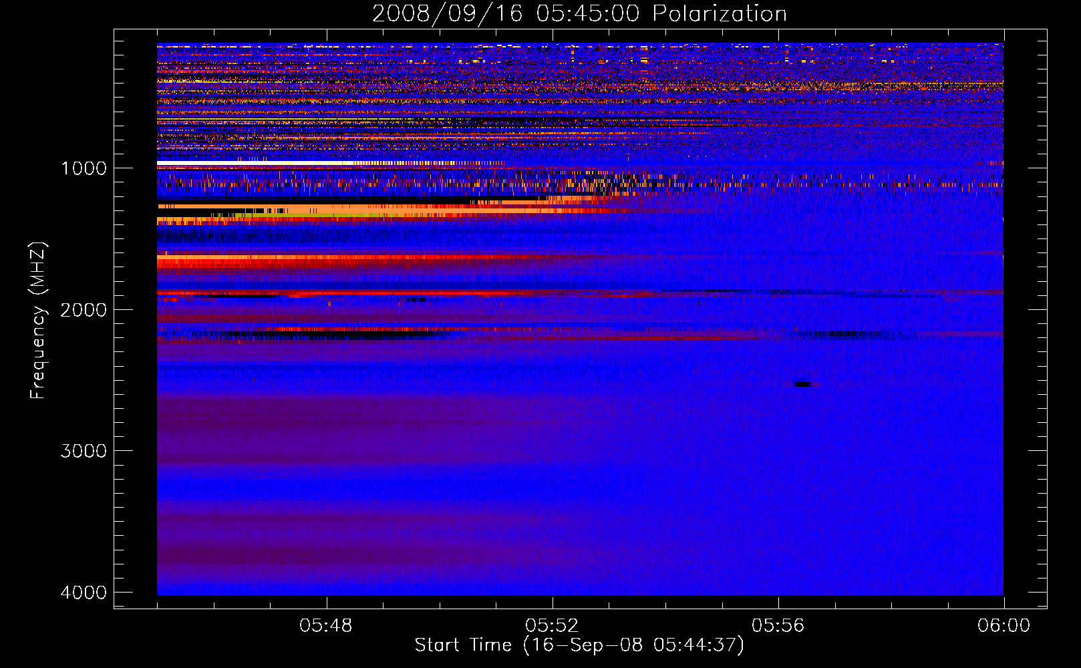Click the 1000 frequency tick label

coord(84,168)
